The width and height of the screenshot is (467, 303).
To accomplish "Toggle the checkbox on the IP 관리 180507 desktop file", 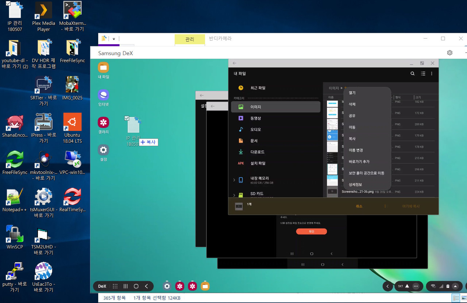I will tap(8, 3).
